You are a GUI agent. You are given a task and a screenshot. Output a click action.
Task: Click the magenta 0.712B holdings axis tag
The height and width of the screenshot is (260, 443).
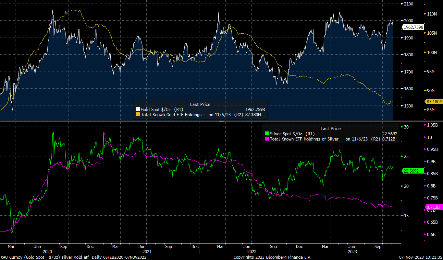point(433,207)
